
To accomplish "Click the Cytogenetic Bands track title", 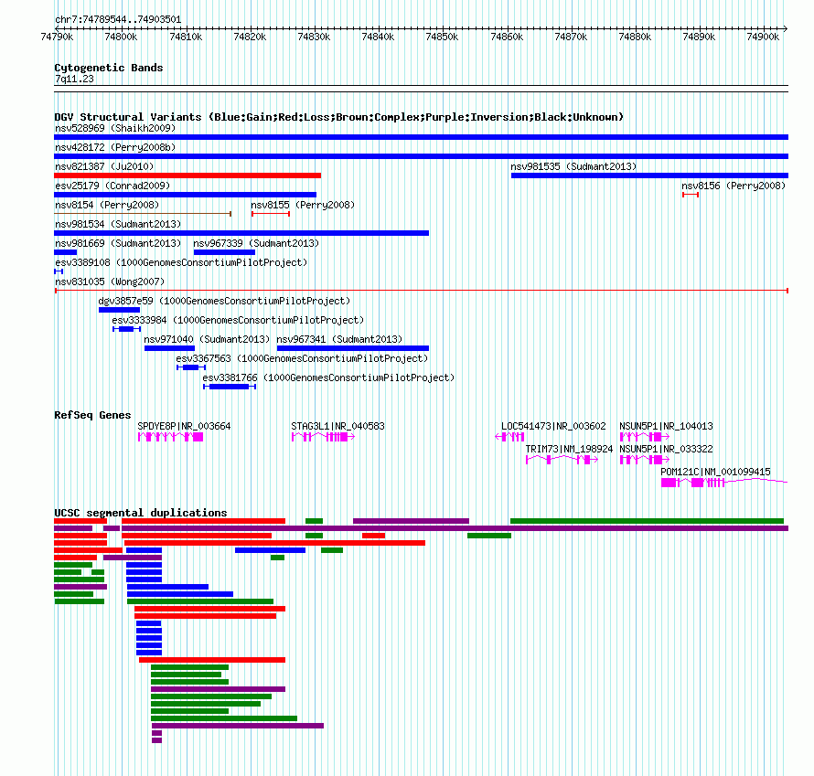I will click(109, 68).
